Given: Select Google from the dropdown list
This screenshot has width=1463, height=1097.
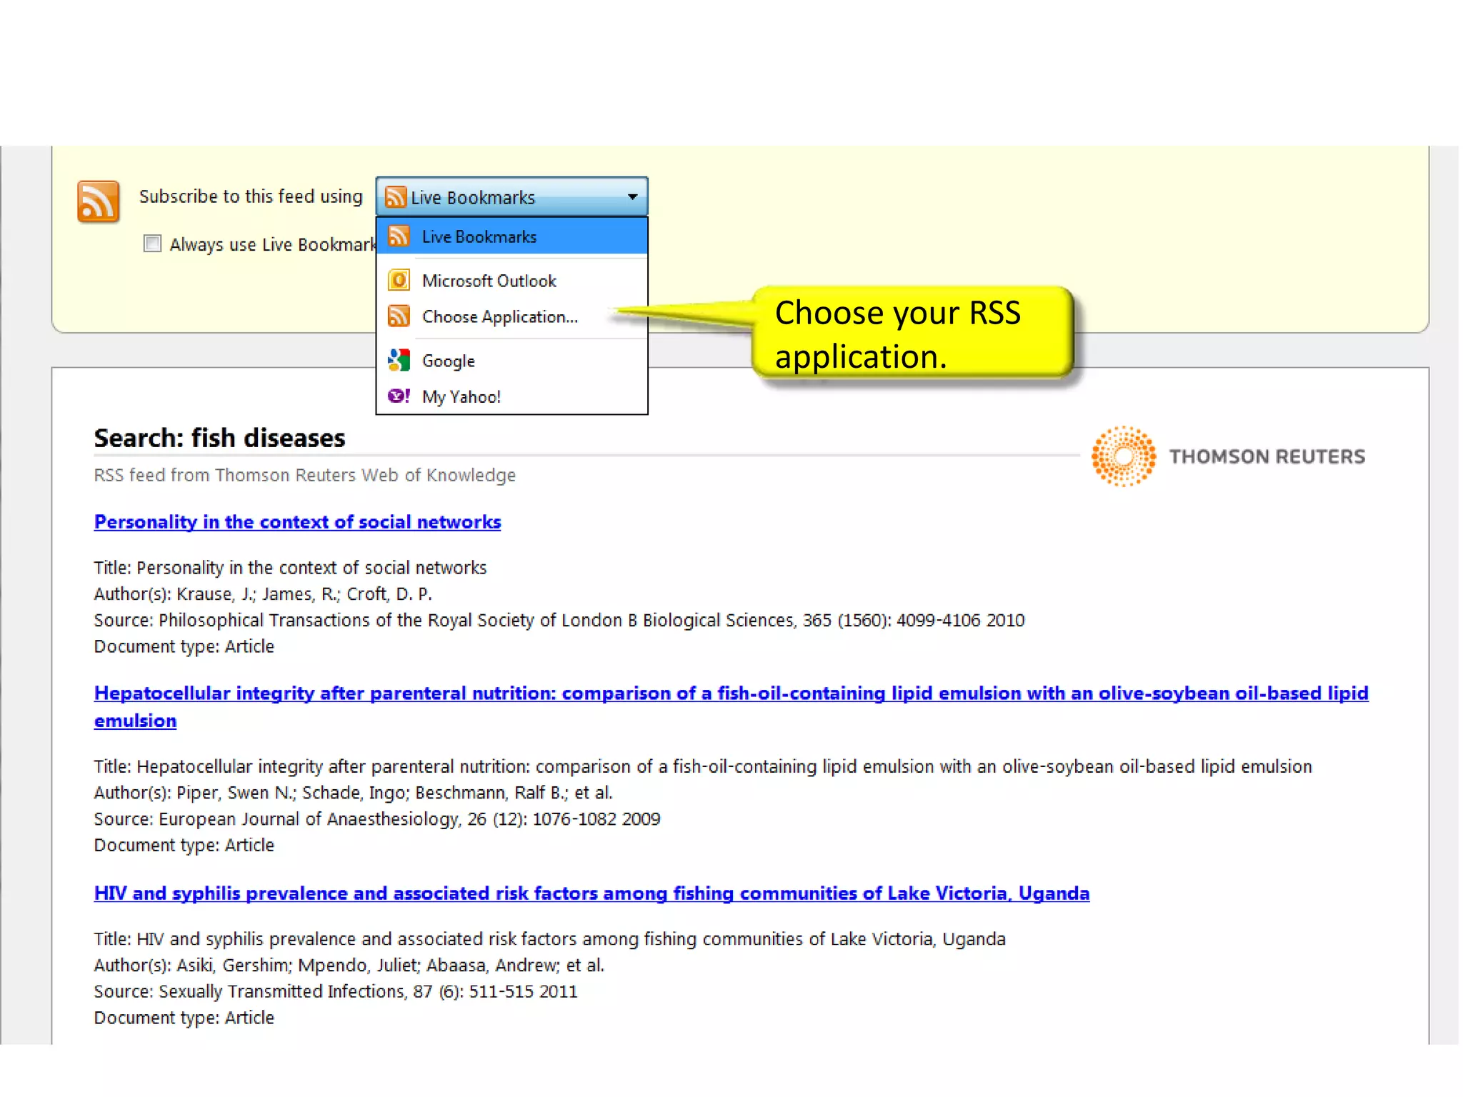Looking at the screenshot, I should pyautogui.click(x=511, y=360).
